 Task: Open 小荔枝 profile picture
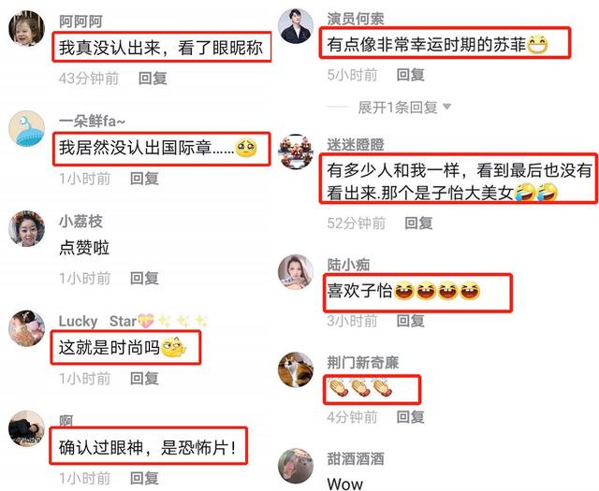(x=27, y=228)
